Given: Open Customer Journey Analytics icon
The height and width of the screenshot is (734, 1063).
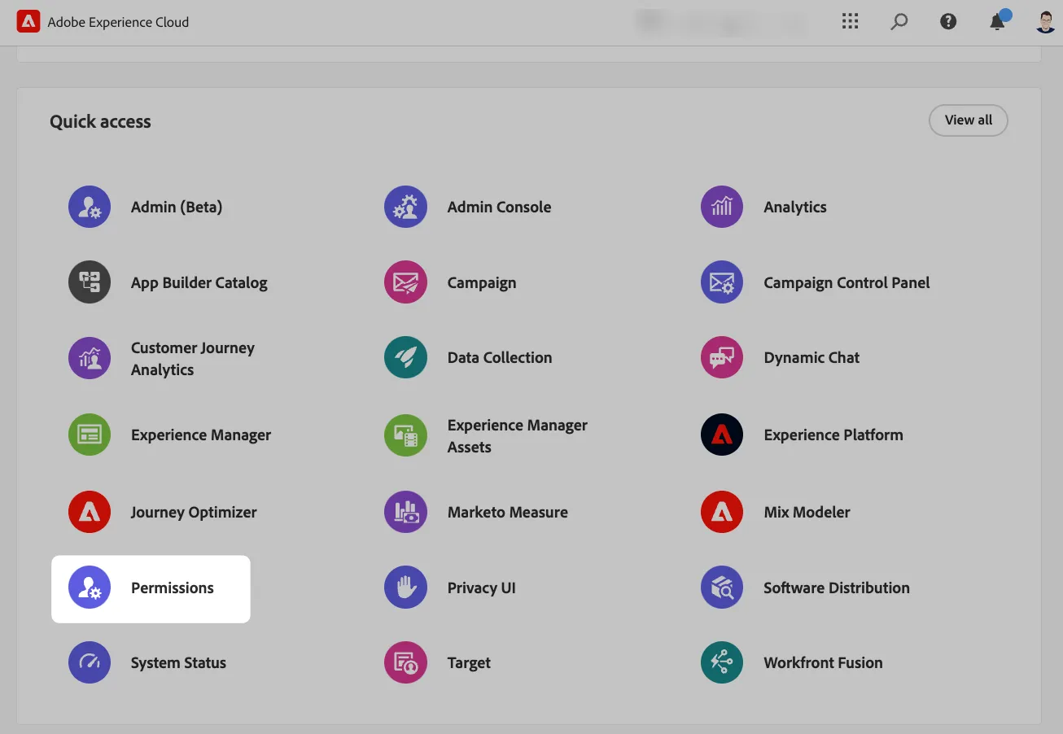Looking at the screenshot, I should [90, 358].
